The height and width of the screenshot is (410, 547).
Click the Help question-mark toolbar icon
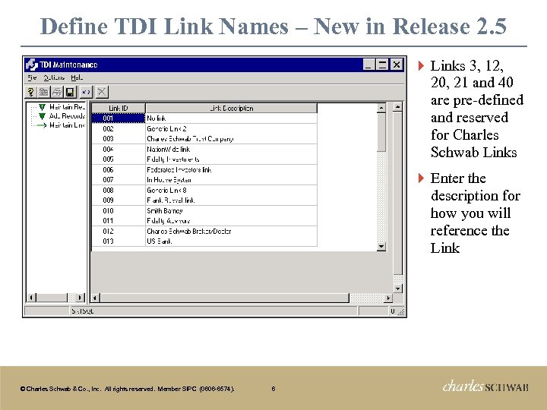(30, 92)
